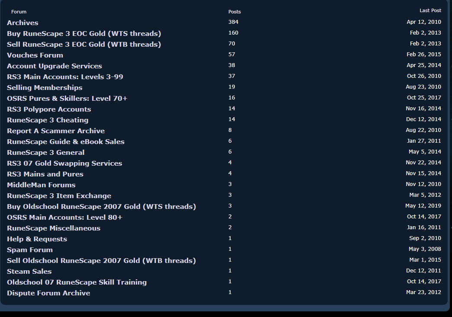Image resolution: width=452 pixels, height=317 pixels.
Task: Click the Nov 12, 2010 last post date
Action: (x=423, y=184)
